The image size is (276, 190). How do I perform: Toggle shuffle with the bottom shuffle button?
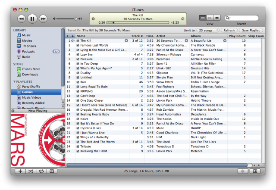pos(31,171)
